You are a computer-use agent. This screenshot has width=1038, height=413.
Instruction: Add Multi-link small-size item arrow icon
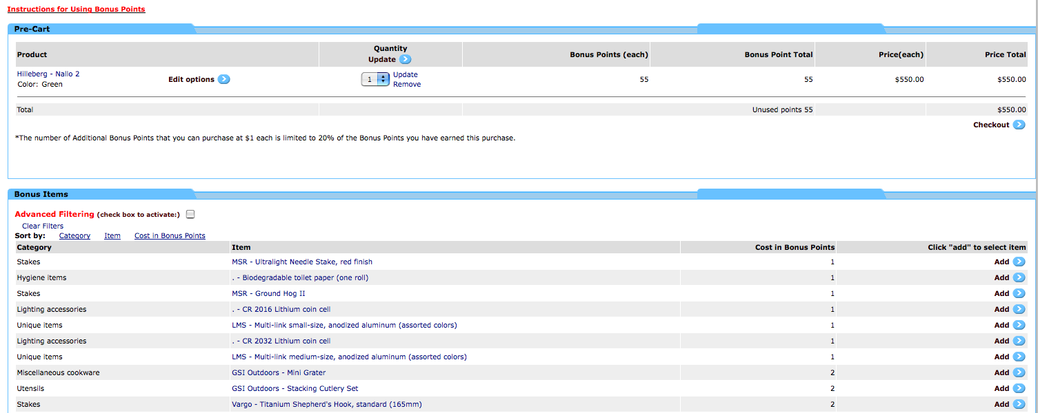1019,325
